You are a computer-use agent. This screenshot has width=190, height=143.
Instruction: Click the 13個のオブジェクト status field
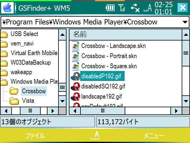click(x=47, y=122)
